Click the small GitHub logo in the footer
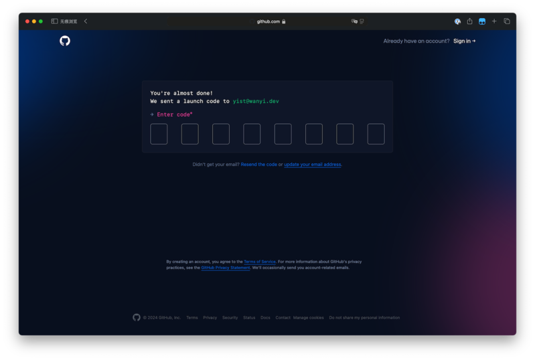535x360 pixels. pyautogui.click(x=137, y=318)
